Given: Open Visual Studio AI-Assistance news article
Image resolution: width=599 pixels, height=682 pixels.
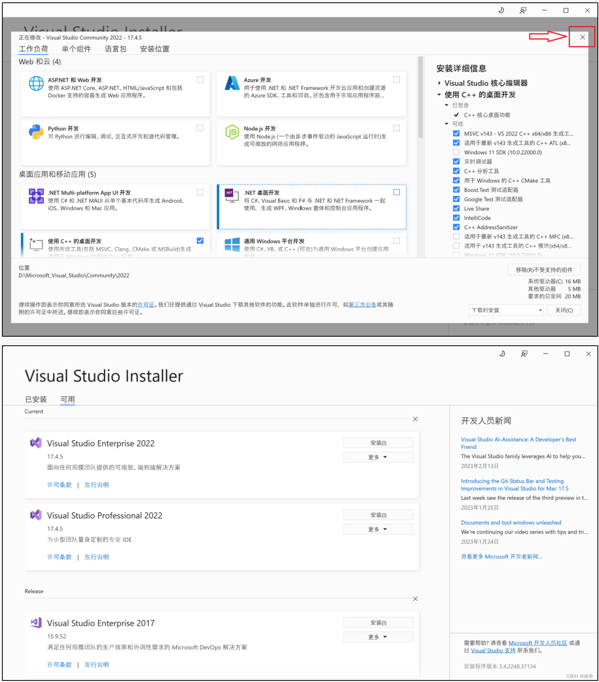Looking at the screenshot, I should pyautogui.click(x=518, y=443).
